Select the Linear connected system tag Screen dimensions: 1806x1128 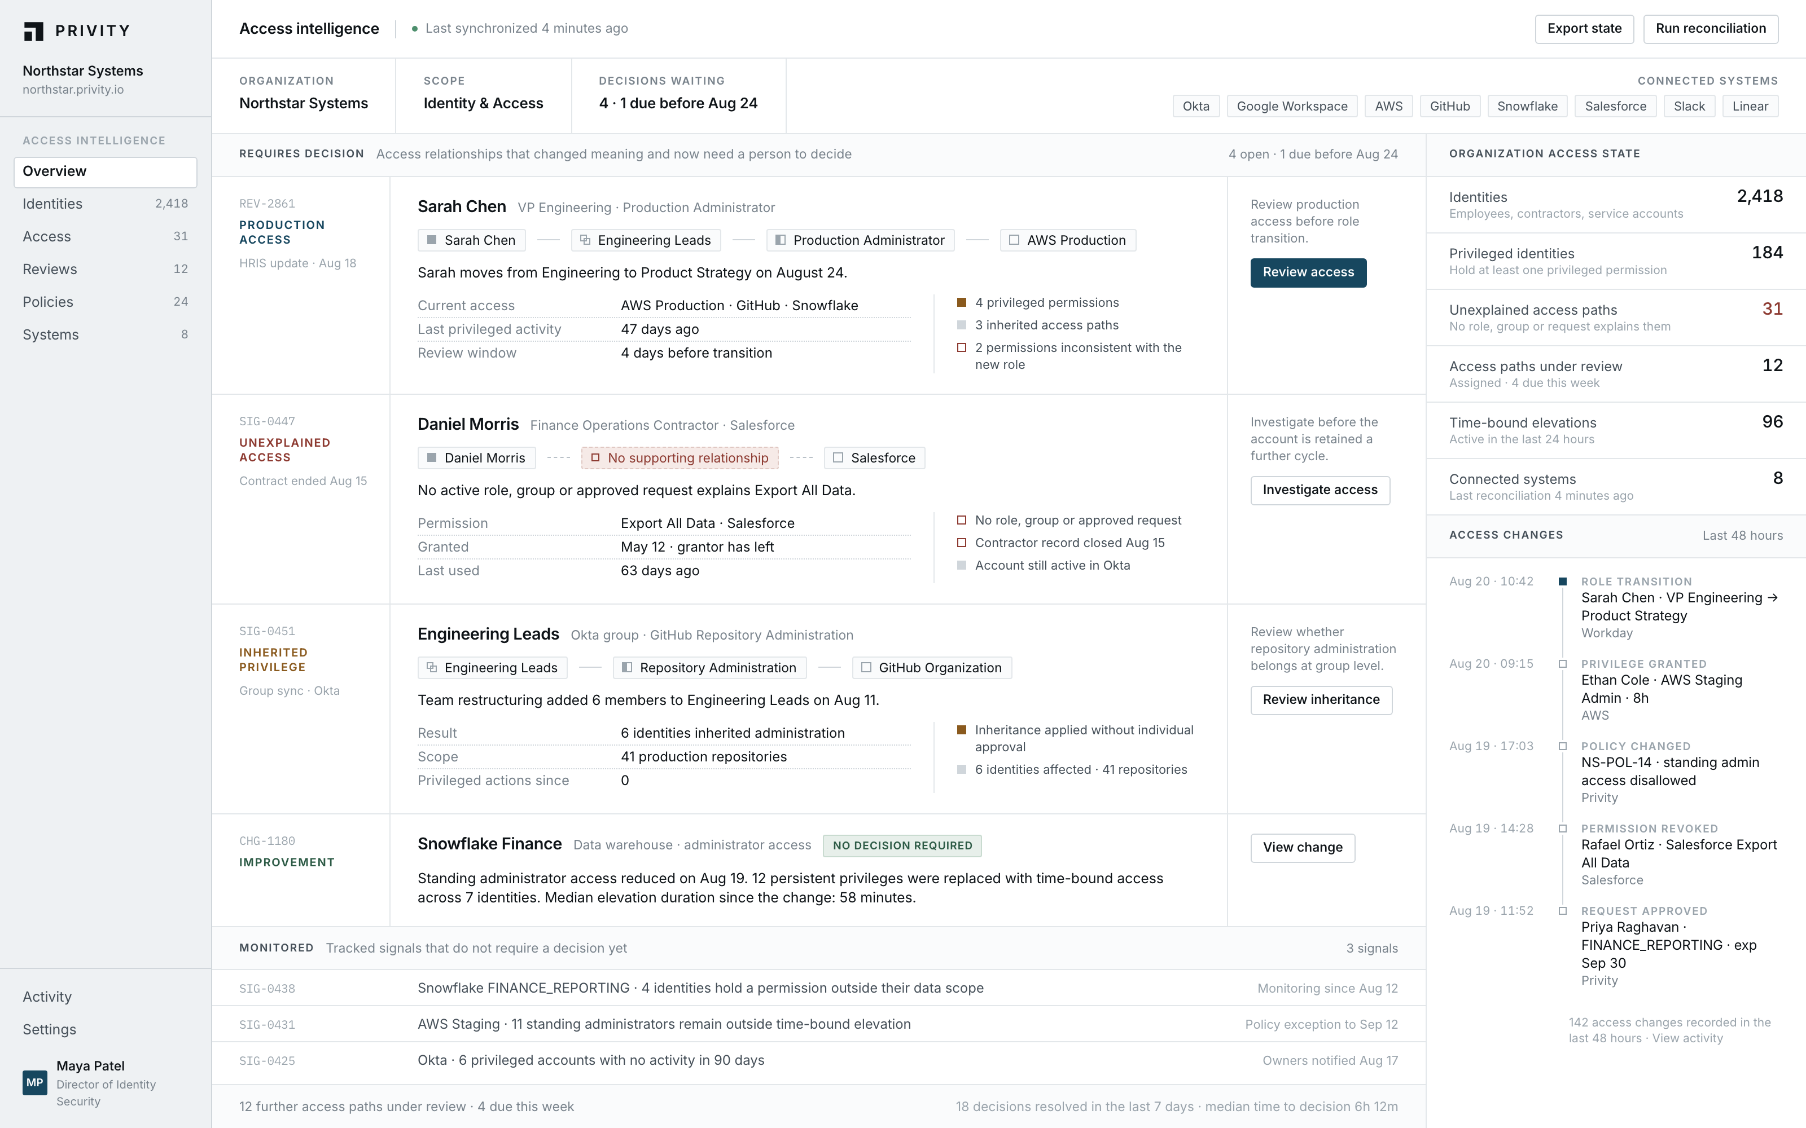[x=1750, y=106]
